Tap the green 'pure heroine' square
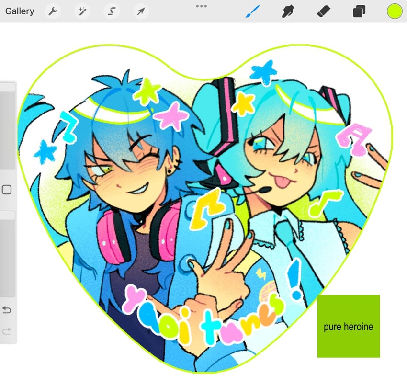407x386 pixels. tap(349, 326)
